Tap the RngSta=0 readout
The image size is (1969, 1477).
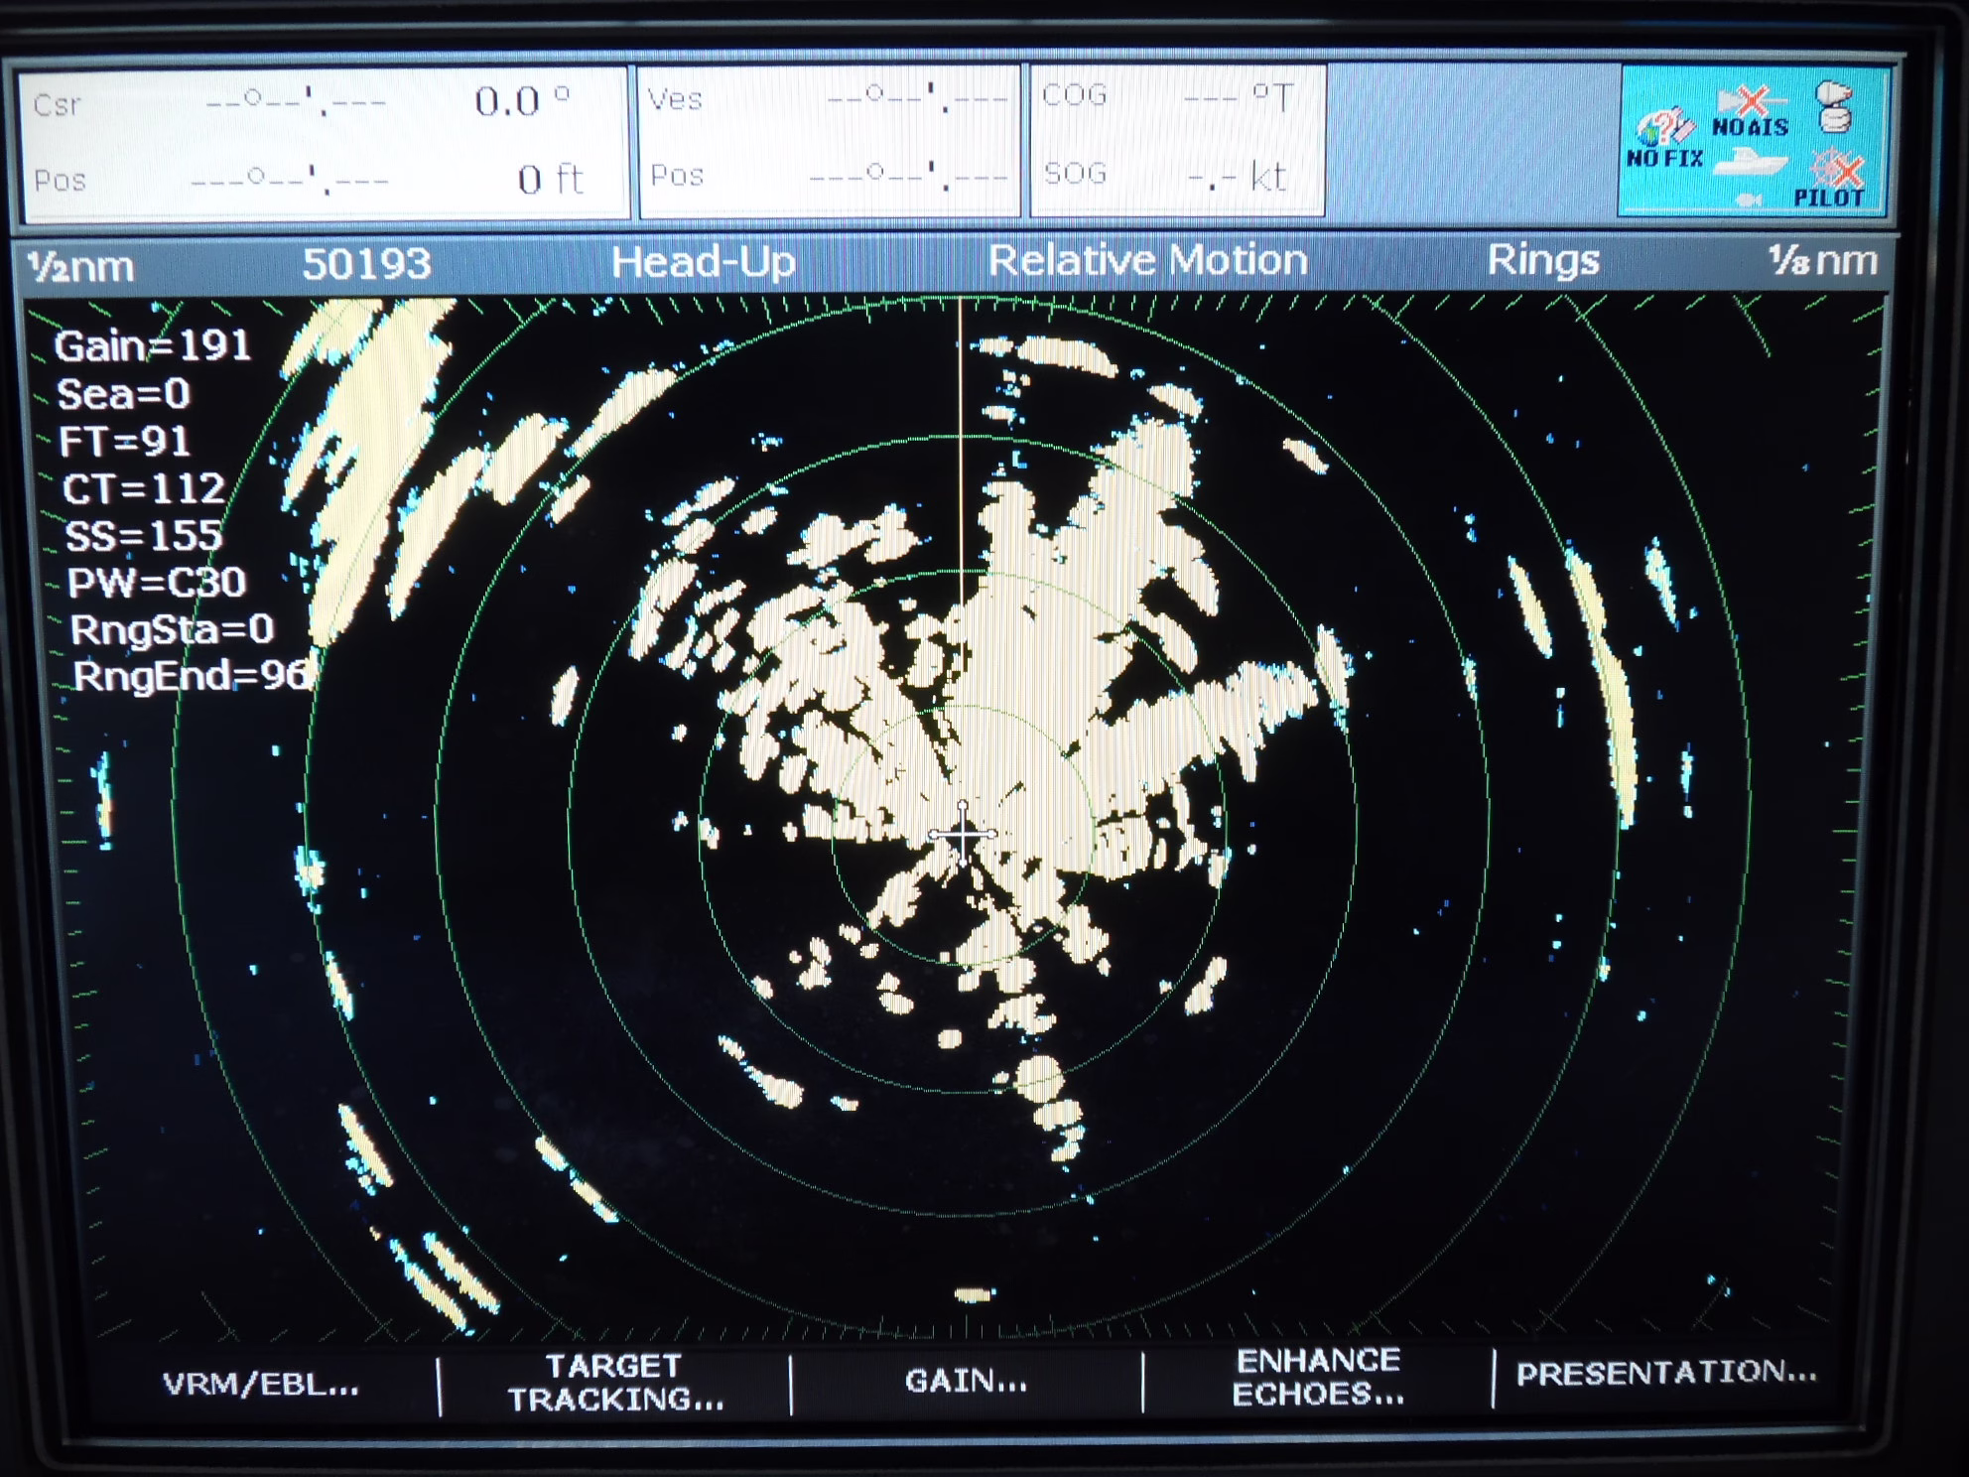coord(172,629)
